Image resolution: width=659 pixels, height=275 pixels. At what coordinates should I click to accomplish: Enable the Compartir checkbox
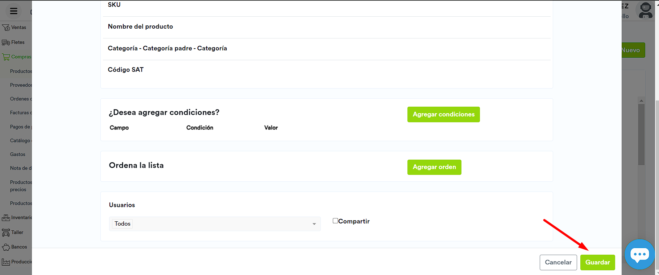point(335,221)
